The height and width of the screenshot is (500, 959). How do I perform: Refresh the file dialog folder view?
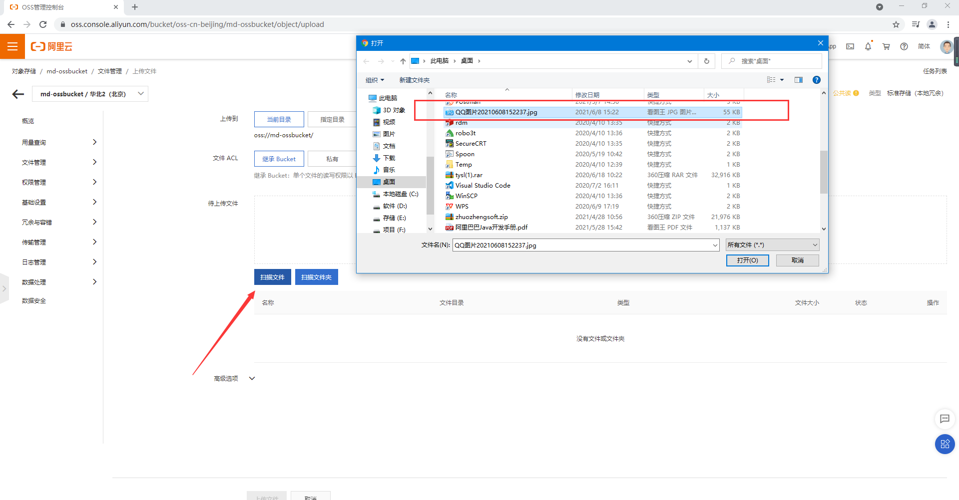click(706, 61)
